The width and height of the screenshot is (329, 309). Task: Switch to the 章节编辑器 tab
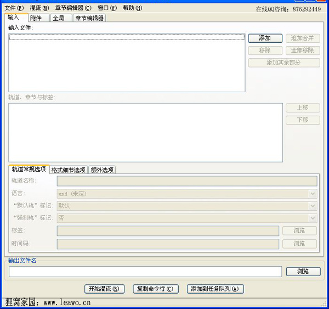coord(89,18)
